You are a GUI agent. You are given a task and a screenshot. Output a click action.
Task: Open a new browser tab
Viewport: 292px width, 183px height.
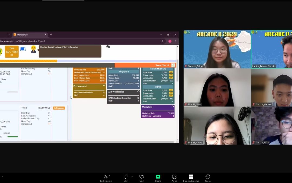click(51, 35)
